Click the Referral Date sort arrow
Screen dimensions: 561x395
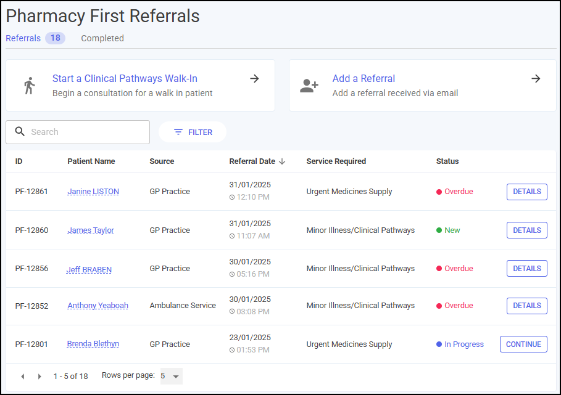[x=282, y=161]
